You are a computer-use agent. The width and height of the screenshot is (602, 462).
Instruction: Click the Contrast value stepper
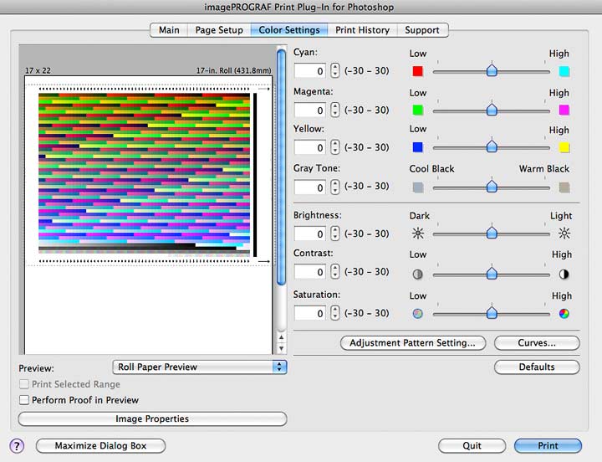point(335,271)
